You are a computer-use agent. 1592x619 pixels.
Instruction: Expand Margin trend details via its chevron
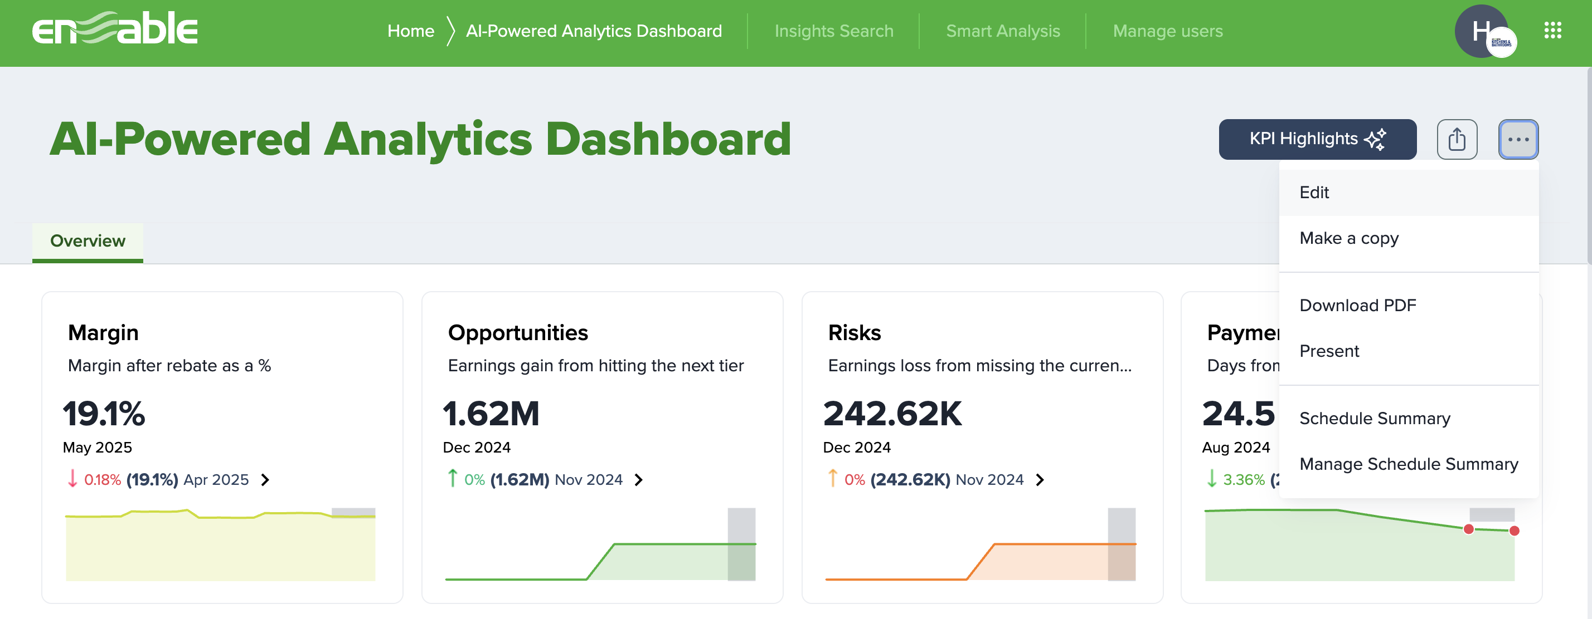click(266, 479)
